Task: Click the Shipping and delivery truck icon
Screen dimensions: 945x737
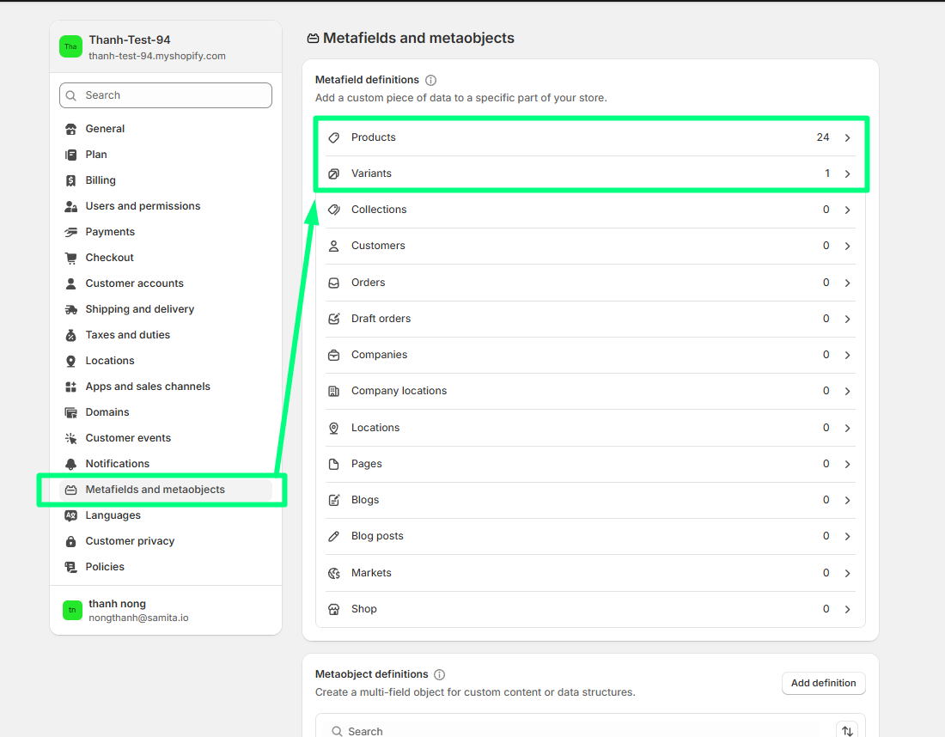Action: click(71, 309)
